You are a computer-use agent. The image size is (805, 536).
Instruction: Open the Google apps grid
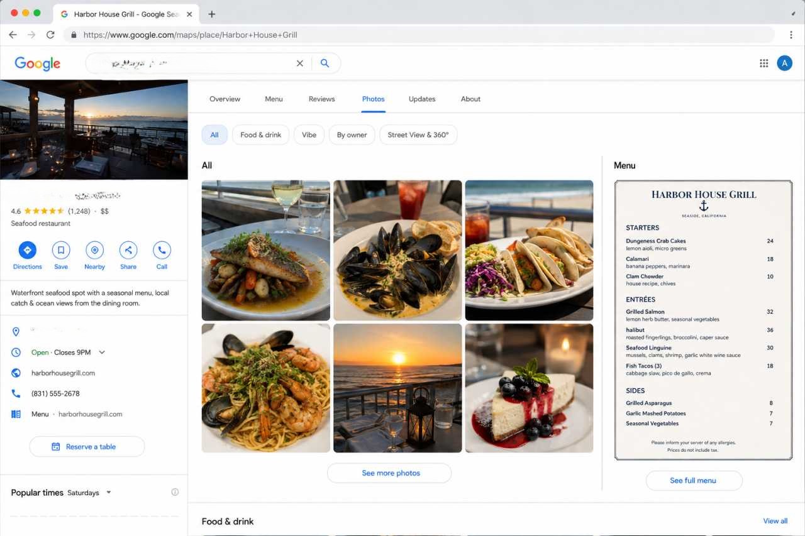point(764,63)
